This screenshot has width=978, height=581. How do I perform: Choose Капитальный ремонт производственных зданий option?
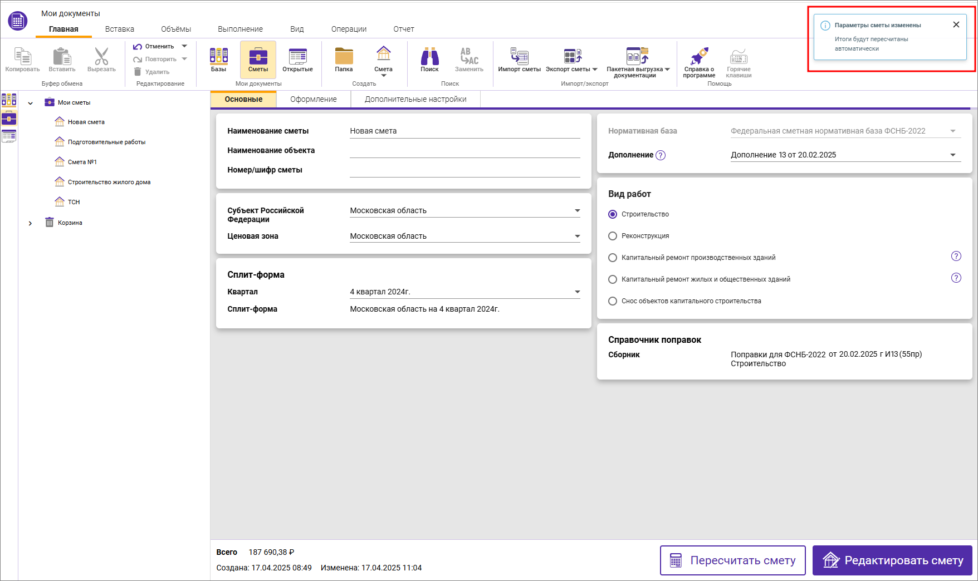(x=613, y=258)
